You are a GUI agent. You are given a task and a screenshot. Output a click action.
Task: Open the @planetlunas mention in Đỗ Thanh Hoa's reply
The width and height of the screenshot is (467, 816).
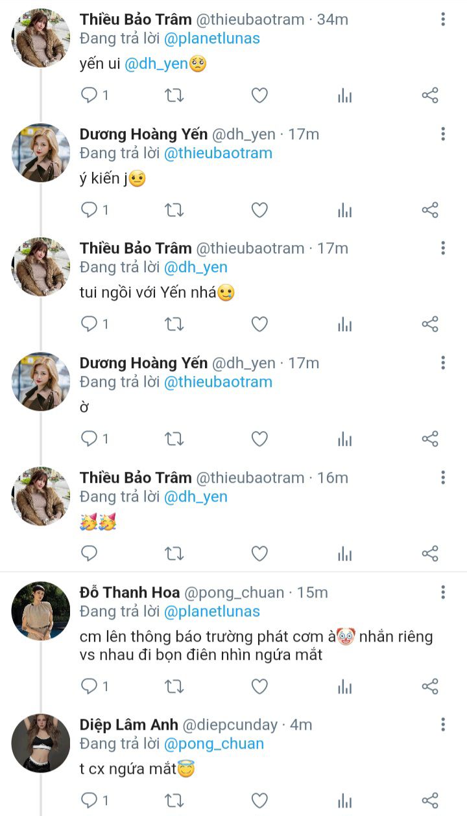(211, 611)
